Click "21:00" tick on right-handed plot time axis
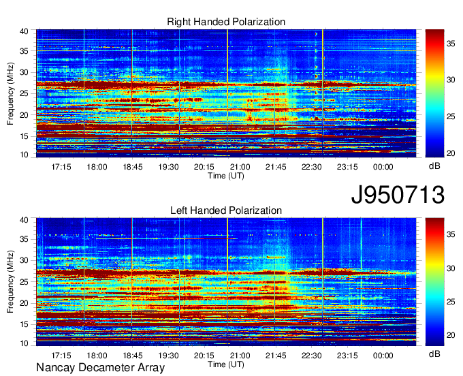This screenshot has height=376, width=463. [x=240, y=167]
